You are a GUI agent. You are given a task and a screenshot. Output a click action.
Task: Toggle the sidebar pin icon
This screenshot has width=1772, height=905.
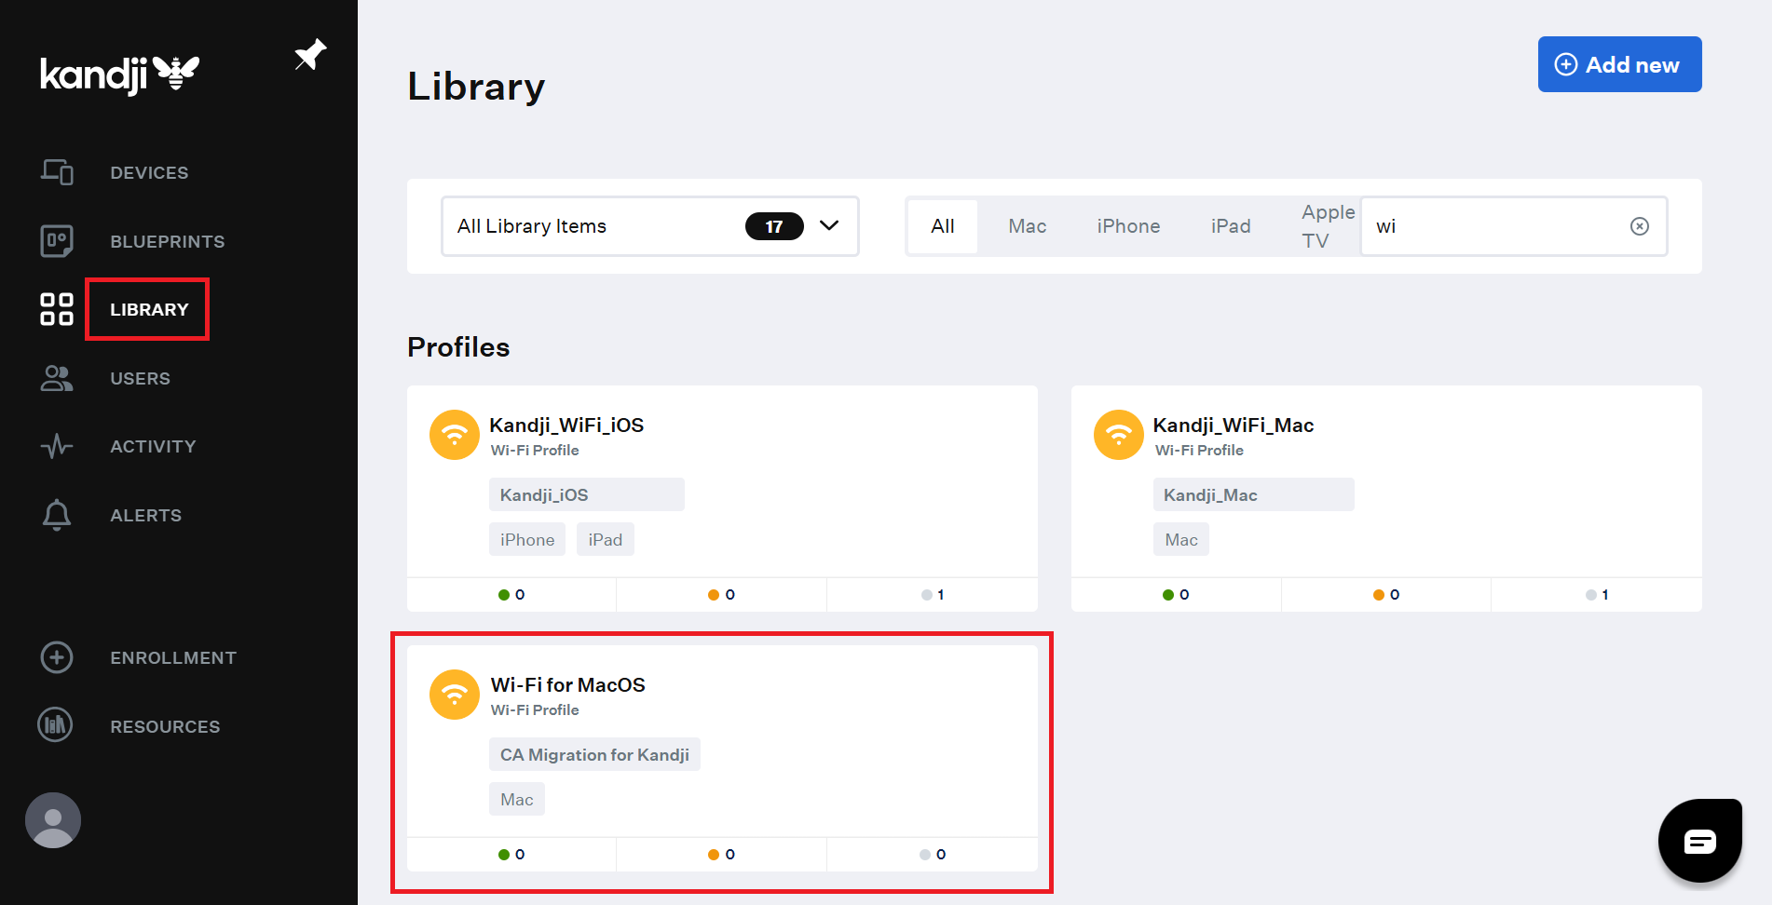[310, 55]
